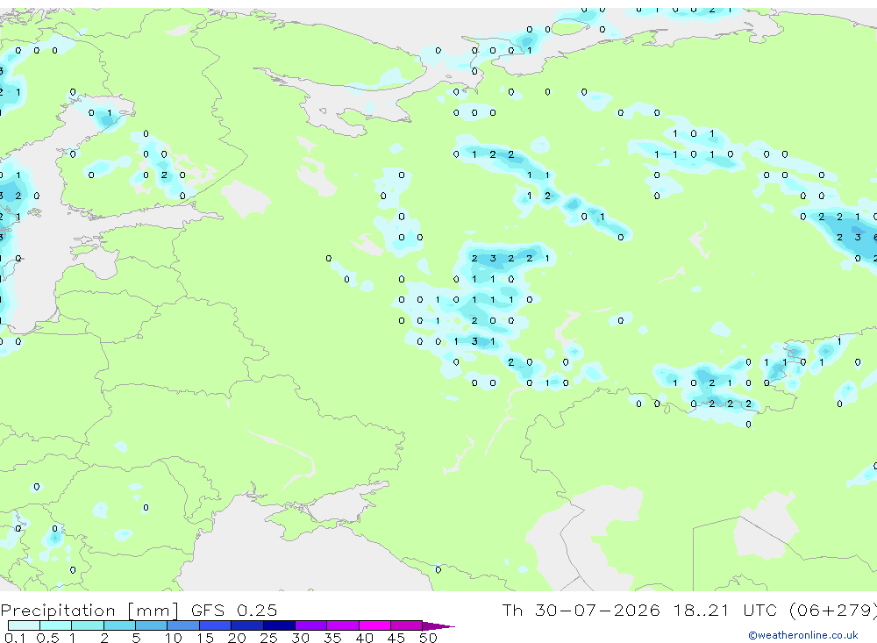Open the weatheronline.co.uk copyright link
This screenshot has height=643, width=877.
(802, 635)
